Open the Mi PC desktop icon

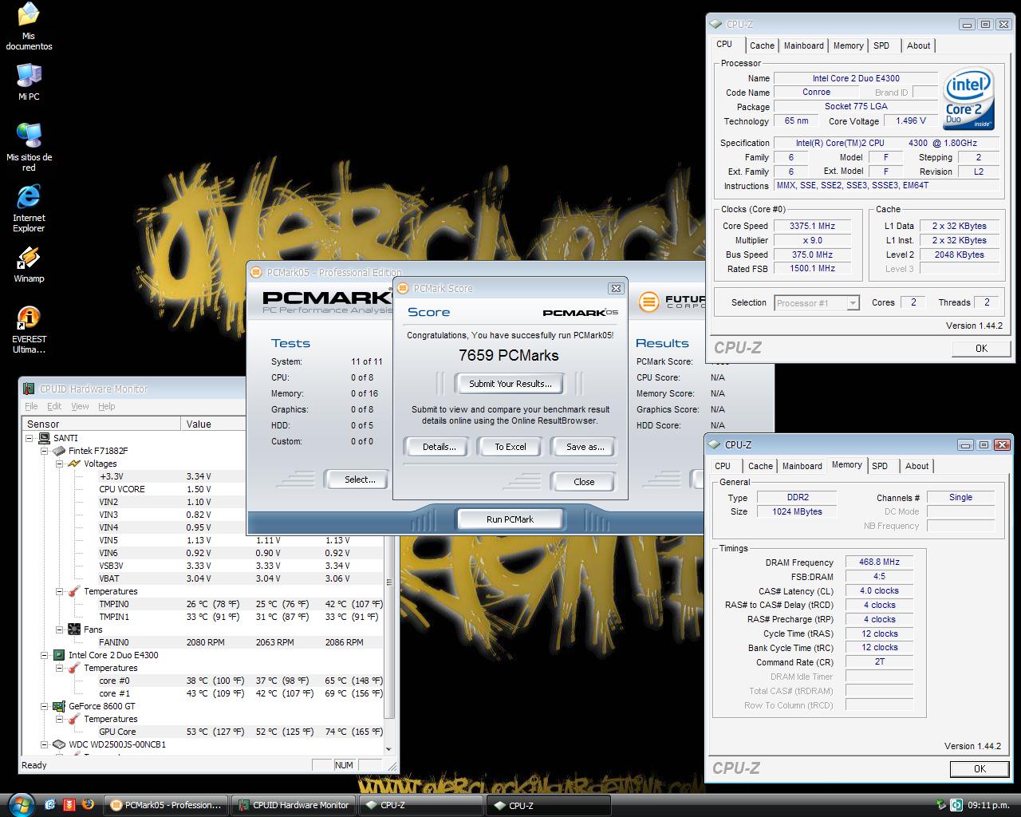[29, 82]
